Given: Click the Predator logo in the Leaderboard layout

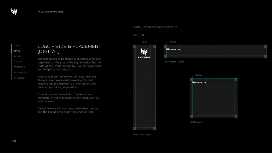Looking at the screenshot, I should 173,49.
